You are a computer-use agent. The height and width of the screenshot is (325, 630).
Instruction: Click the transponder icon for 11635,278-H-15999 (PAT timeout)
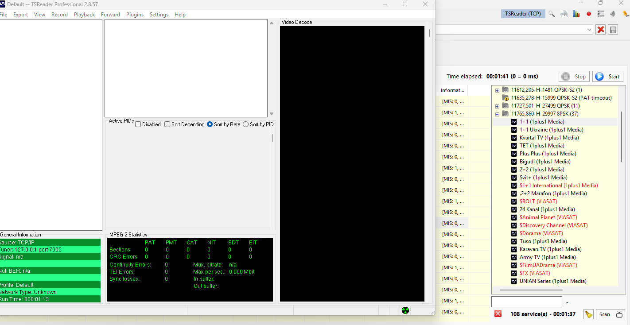[505, 97]
